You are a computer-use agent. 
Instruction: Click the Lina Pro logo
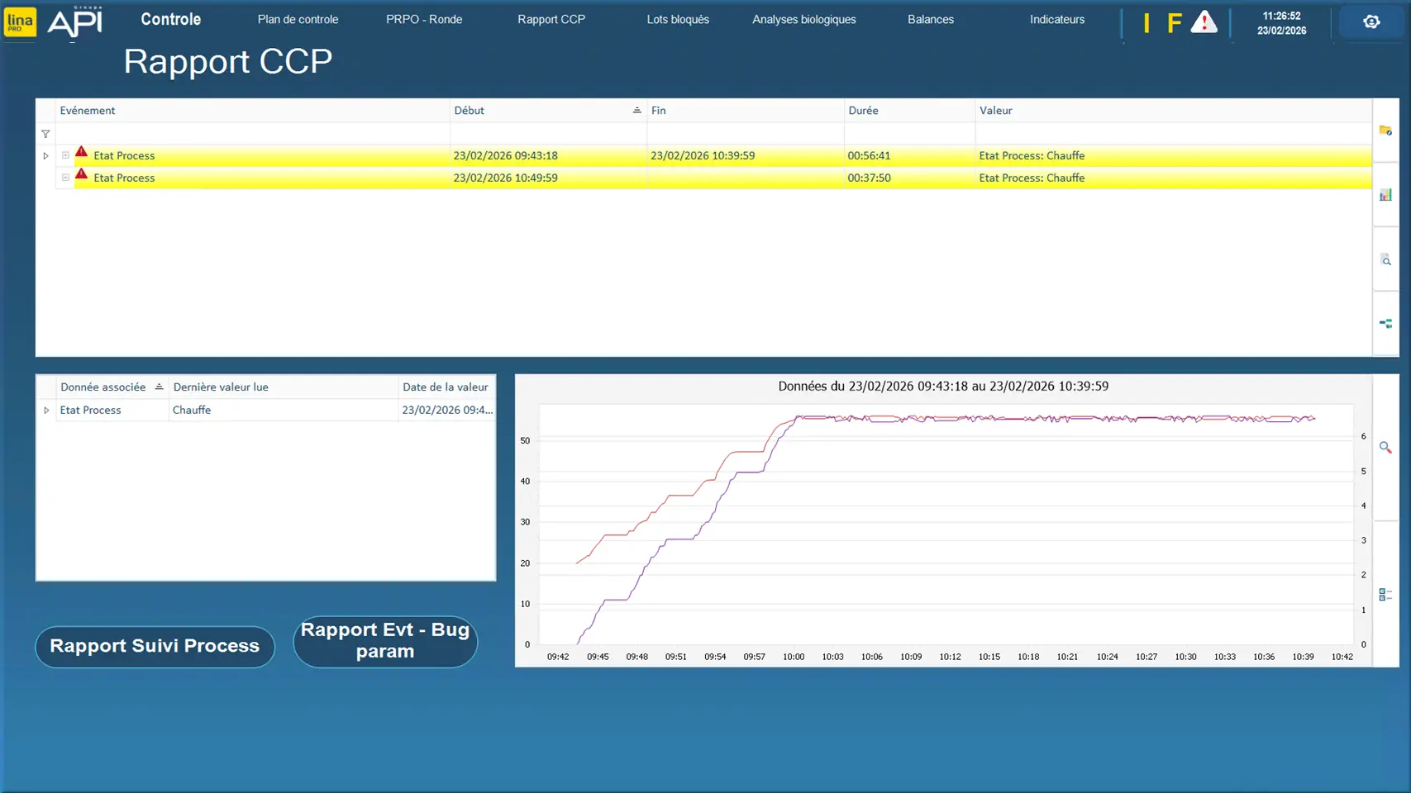(x=20, y=21)
